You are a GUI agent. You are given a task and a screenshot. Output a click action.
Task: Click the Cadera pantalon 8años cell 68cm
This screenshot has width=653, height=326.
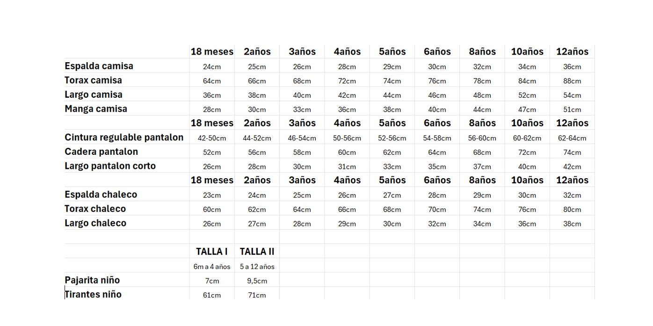click(482, 152)
